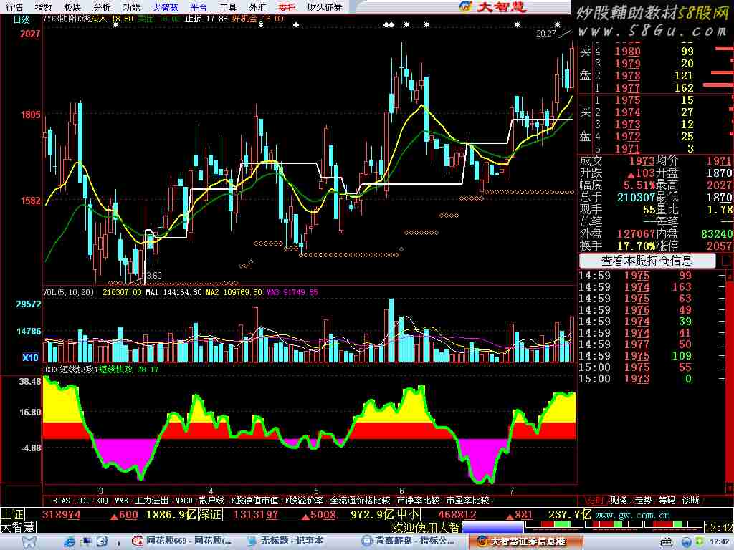Open the 工具 menu
Image resolution: width=734 pixels, height=550 pixels.
[228, 7]
